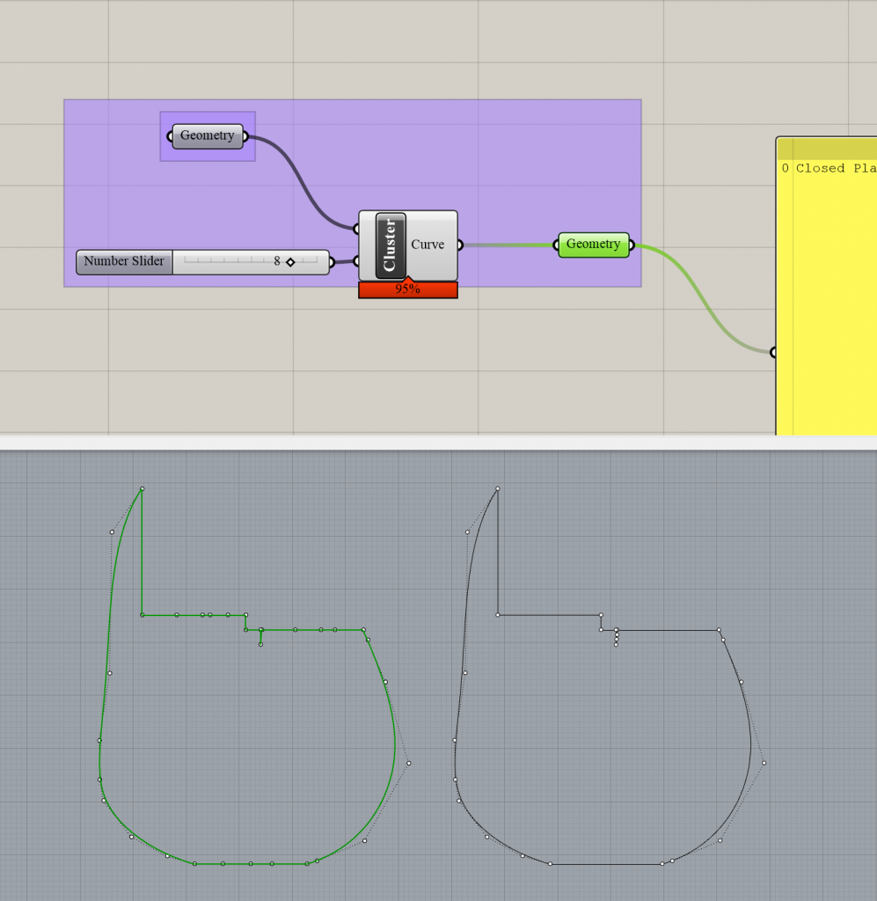Click the Number Slider output grip
877x901 pixels.
coord(332,262)
